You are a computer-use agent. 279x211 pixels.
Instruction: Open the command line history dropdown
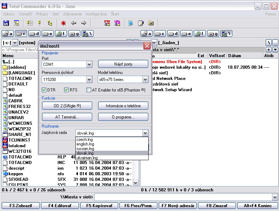click(x=275, y=197)
